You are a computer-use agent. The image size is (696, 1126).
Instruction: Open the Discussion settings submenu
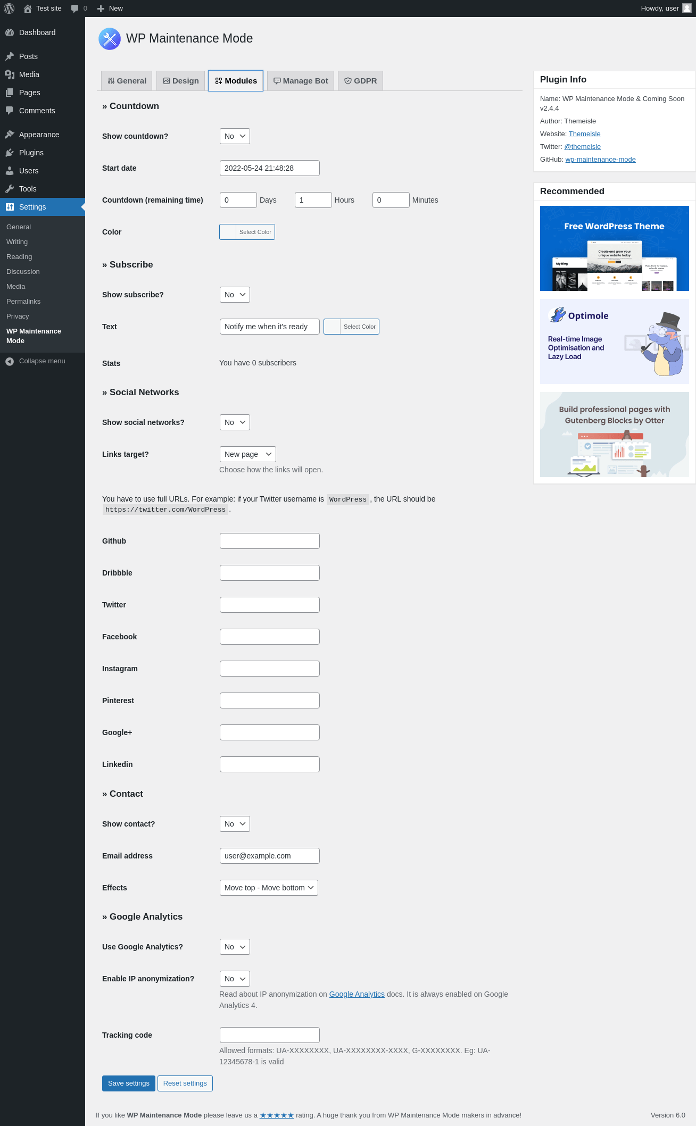click(x=23, y=272)
